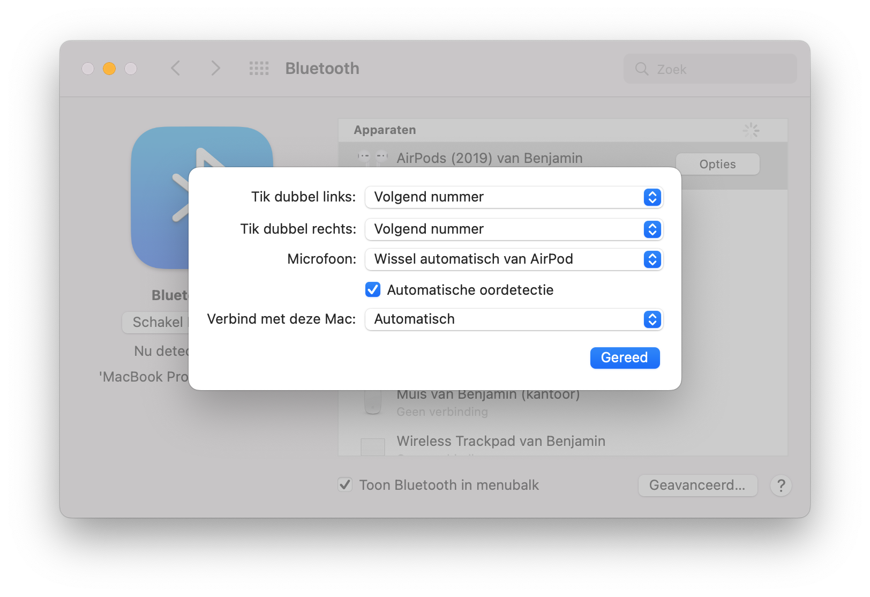The width and height of the screenshot is (870, 597).
Task: Open the 'Tik dubbel links' dropdown
Action: click(514, 197)
